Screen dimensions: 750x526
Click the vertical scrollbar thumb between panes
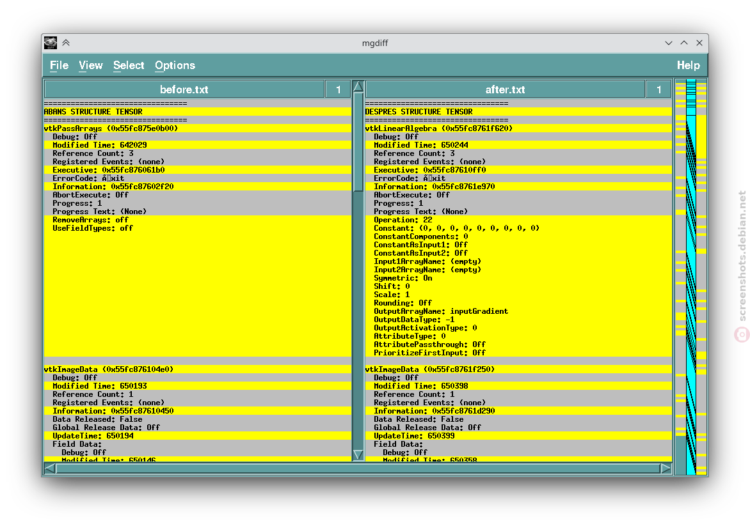click(358, 142)
